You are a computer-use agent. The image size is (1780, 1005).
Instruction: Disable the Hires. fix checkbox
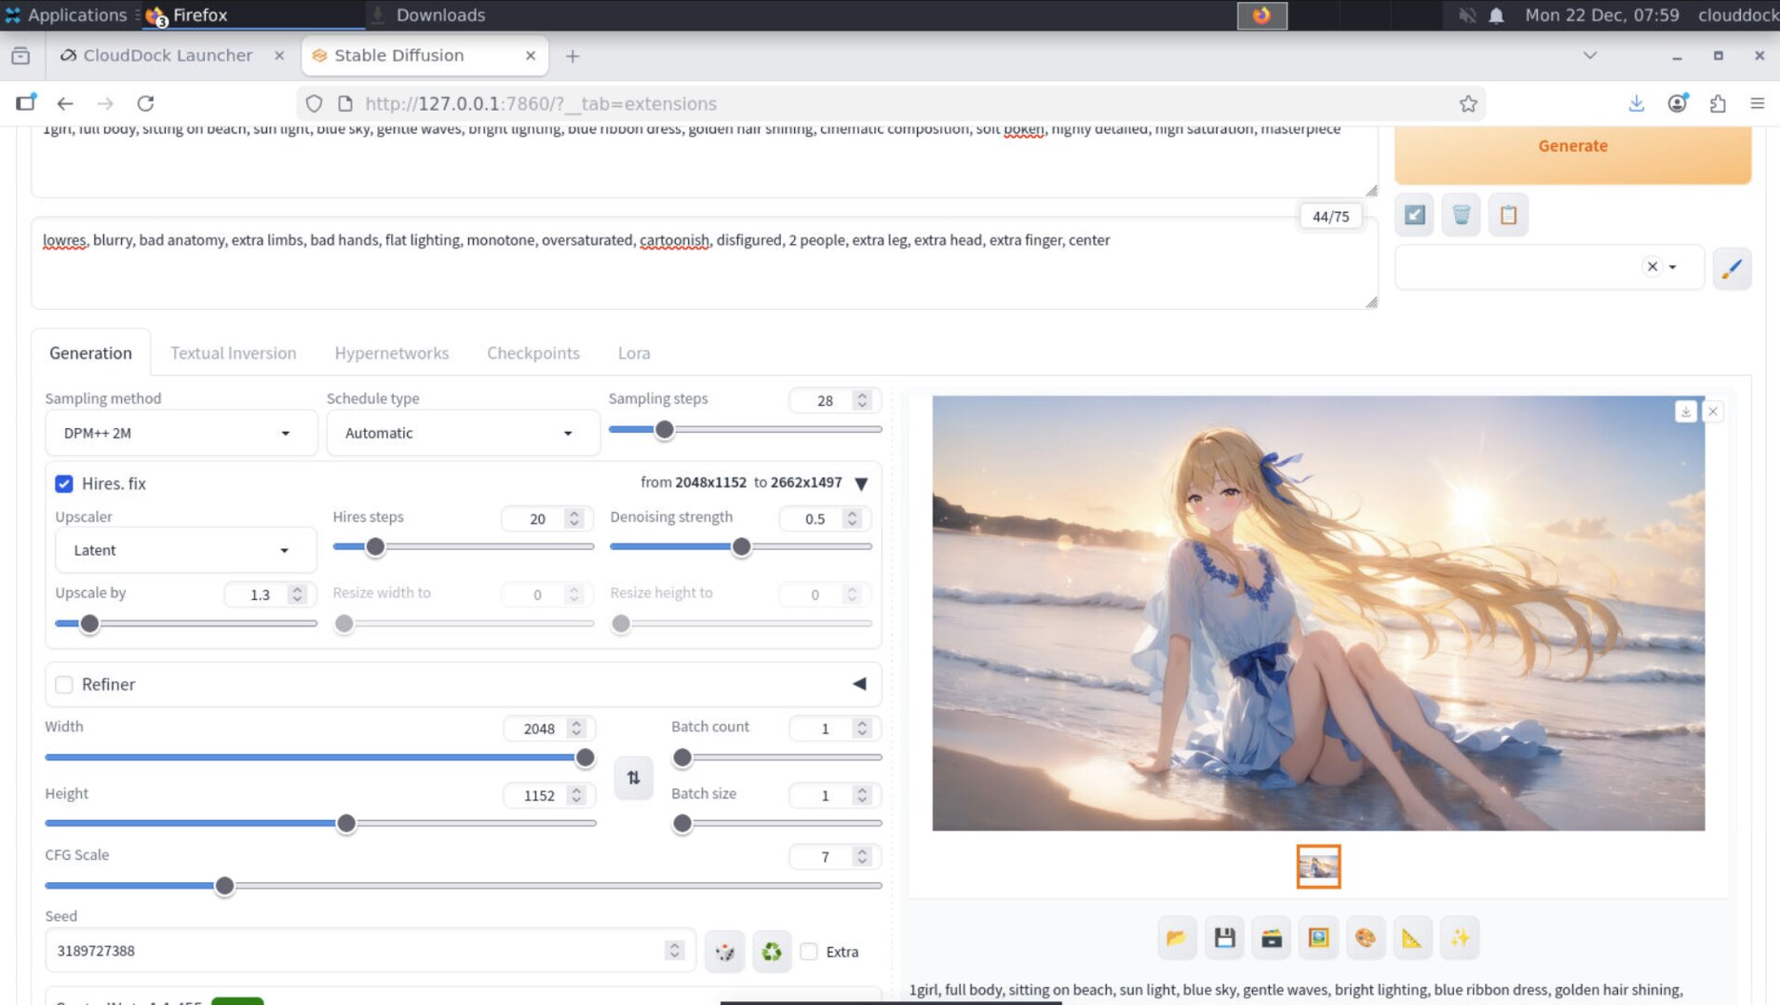(x=64, y=484)
